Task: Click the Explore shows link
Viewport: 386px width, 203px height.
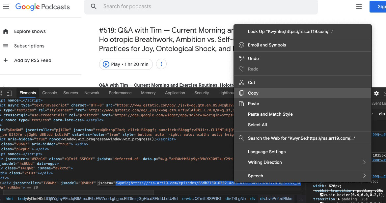Action: (x=30, y=31)
